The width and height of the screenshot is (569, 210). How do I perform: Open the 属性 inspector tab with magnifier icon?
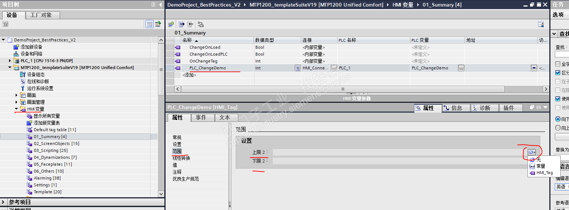click(428, 108)
